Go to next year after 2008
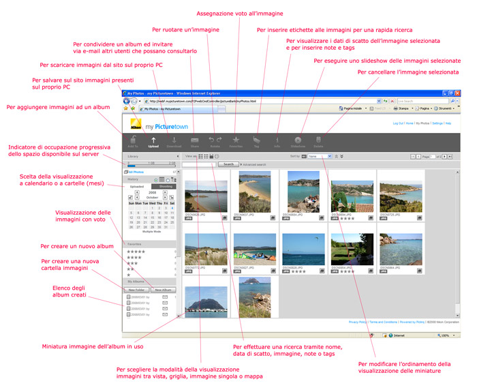 (165, 192)
